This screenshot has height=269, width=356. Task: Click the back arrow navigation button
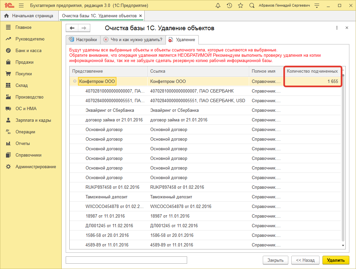click(x=72, y=28)
